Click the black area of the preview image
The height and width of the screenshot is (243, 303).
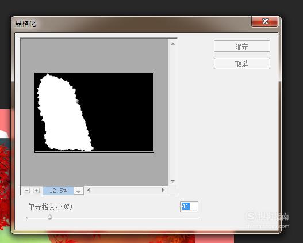122,112
